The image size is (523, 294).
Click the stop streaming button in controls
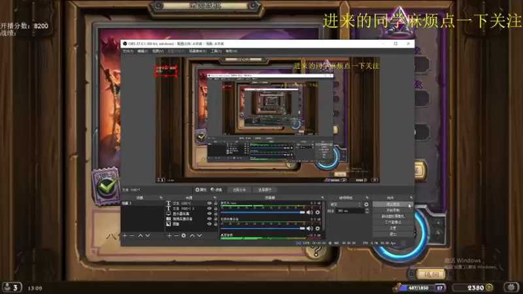coord(393,204)
